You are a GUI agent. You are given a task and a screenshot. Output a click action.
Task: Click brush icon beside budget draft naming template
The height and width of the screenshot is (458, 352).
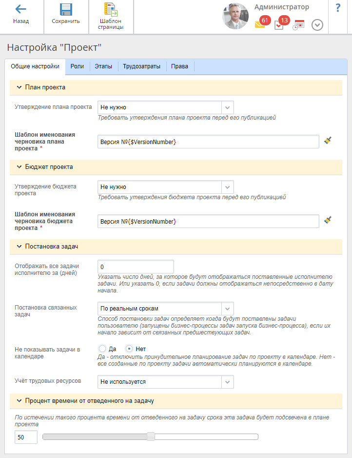328,221
